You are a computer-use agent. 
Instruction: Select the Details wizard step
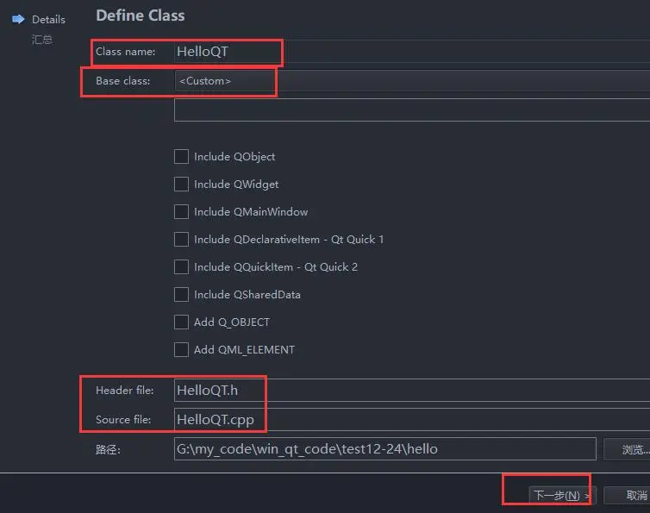(x=48, y=19)
